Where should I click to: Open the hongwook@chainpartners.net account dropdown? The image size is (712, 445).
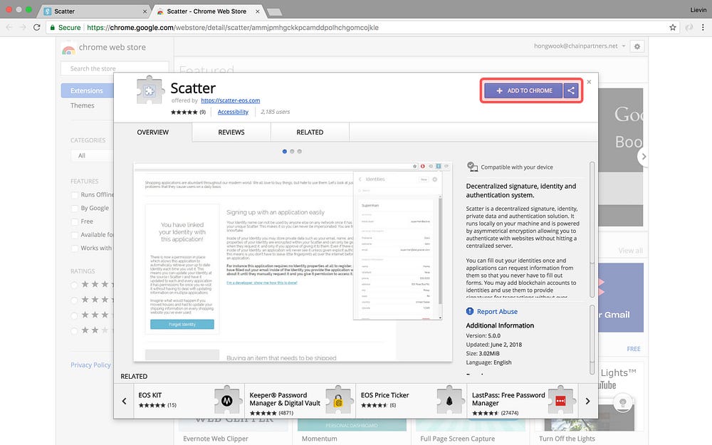pos(580,46)
